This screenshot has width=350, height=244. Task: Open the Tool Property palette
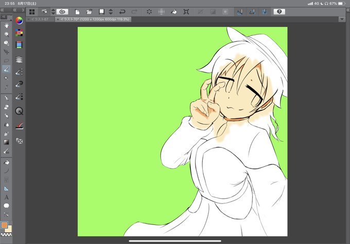point(19,84)
